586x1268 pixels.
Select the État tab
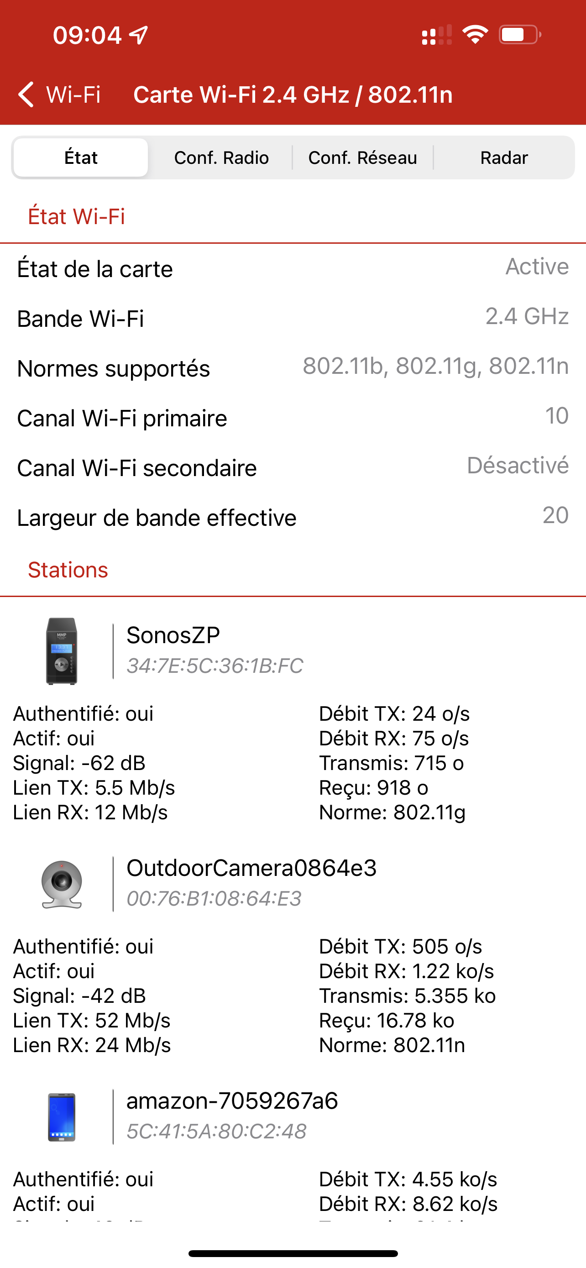[x=81, y=157]
